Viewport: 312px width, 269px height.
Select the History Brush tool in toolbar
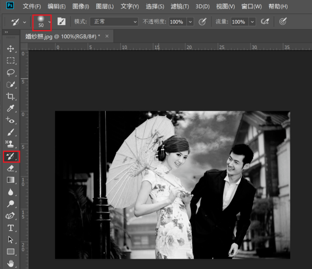[x=11, y=157]
